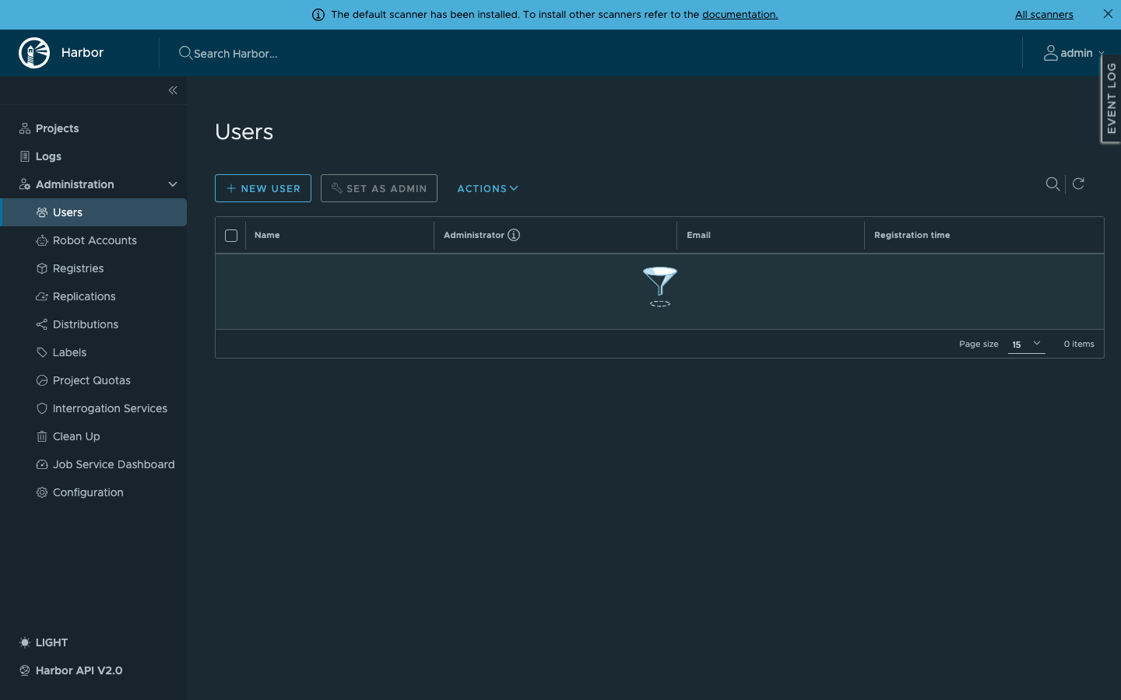This screenshot has height=700, width=1121.
Task: Open the users table search icon
Action: point(1052,184)
